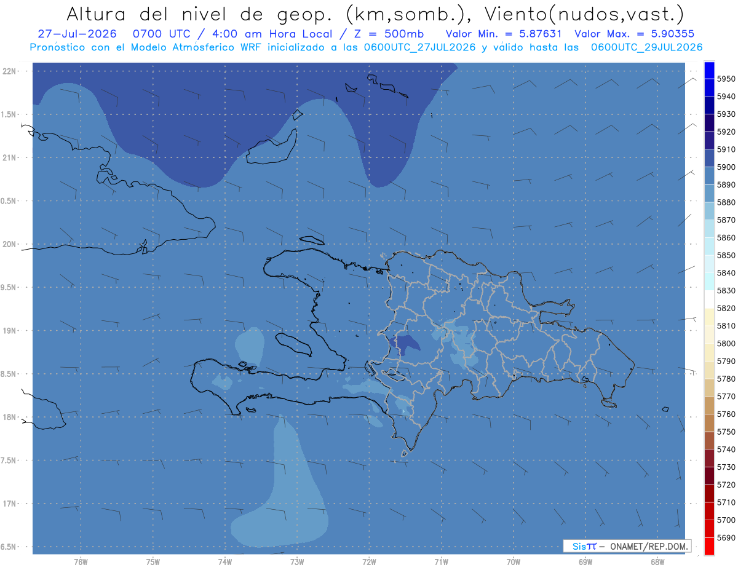Click the 5750 legend value
738x570 pixels.
[726, 432]
